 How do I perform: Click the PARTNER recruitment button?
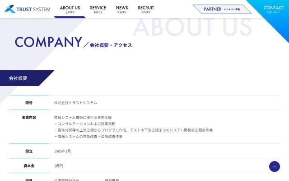tap(222, 9)
